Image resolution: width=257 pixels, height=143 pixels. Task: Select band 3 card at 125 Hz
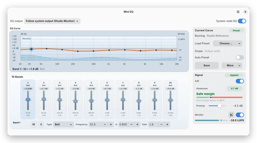coord(60,99)
